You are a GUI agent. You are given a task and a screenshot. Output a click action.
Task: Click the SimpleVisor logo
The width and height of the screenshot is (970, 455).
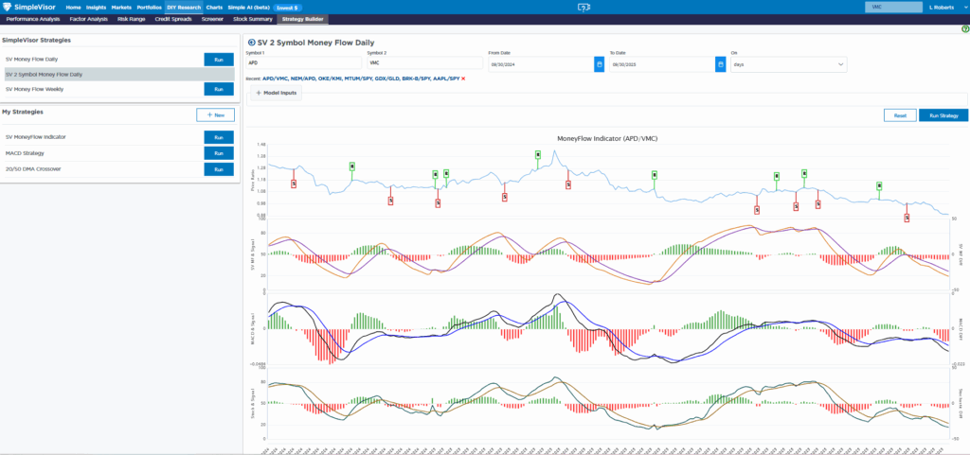pos(31,7)
